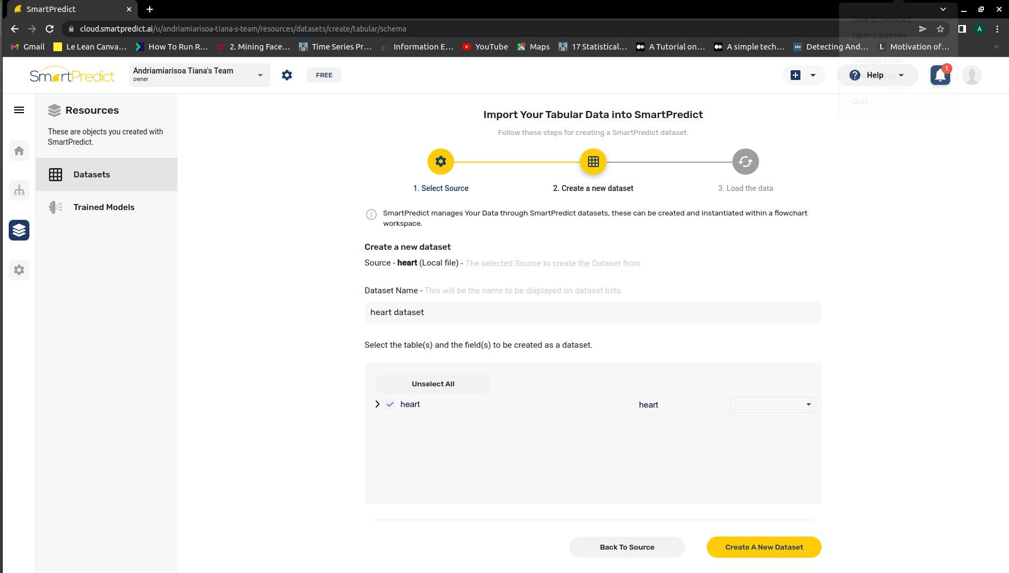The height and width of the screenshot is (573, 1009).
Task: Click the FREE plan badge
Action: click(324, 75)
